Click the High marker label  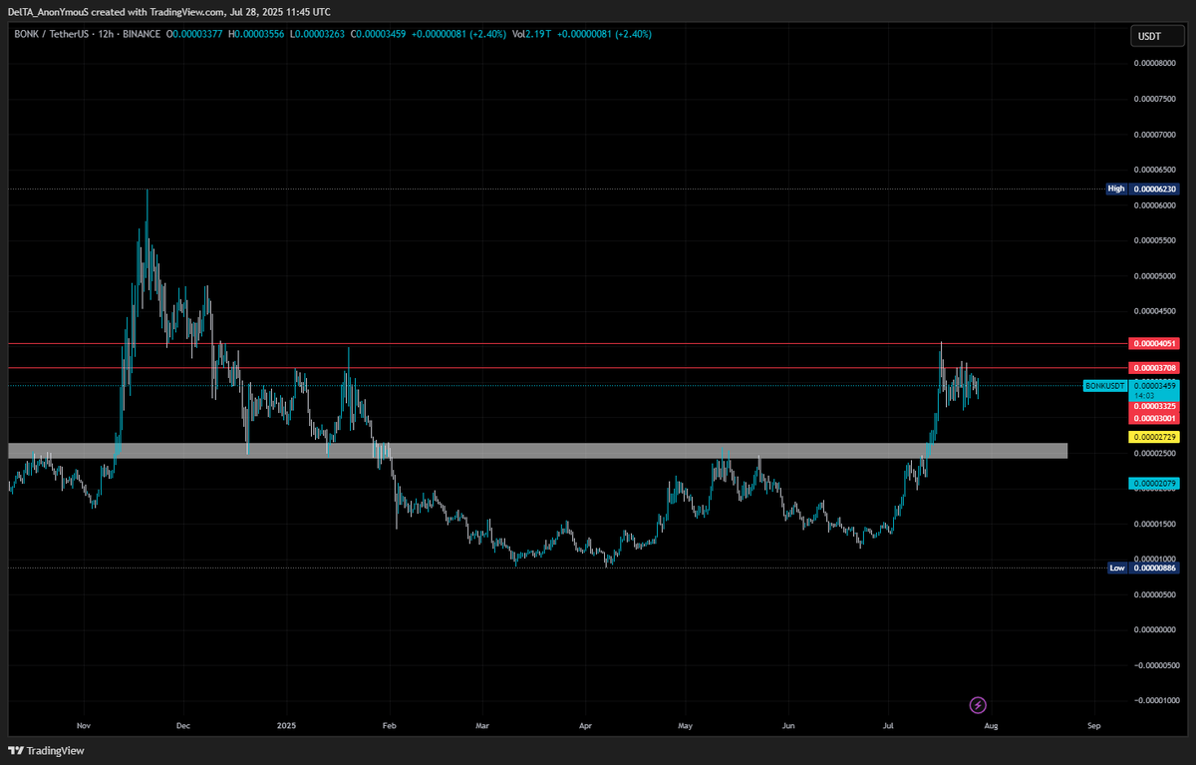(1116, 189)
